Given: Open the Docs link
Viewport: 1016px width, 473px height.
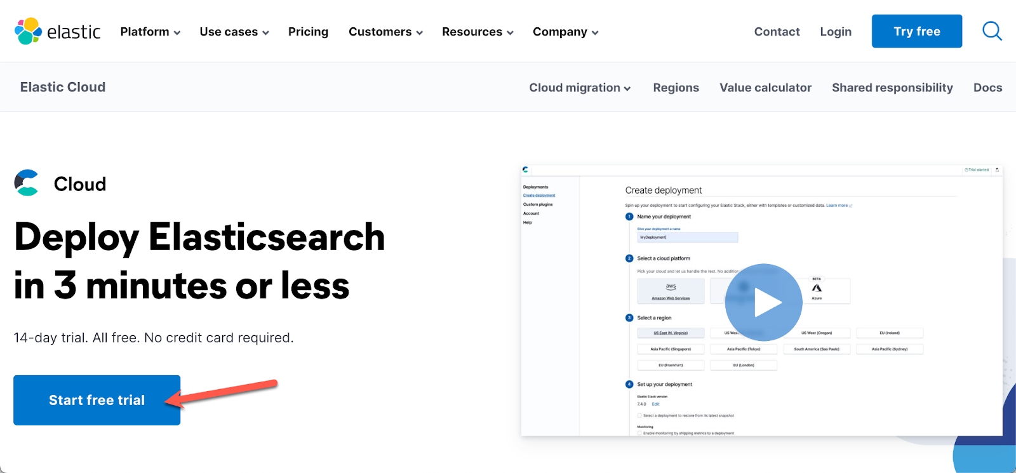Looking at the screenshot, I should [987, 88].
